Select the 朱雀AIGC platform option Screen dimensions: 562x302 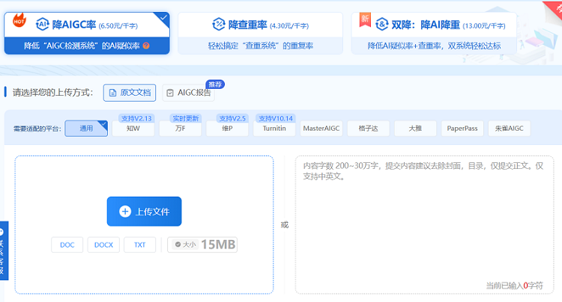[x=510, y=129]
